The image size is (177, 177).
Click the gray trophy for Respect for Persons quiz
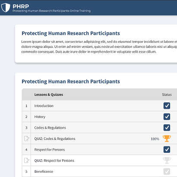(x=167, y=161)
